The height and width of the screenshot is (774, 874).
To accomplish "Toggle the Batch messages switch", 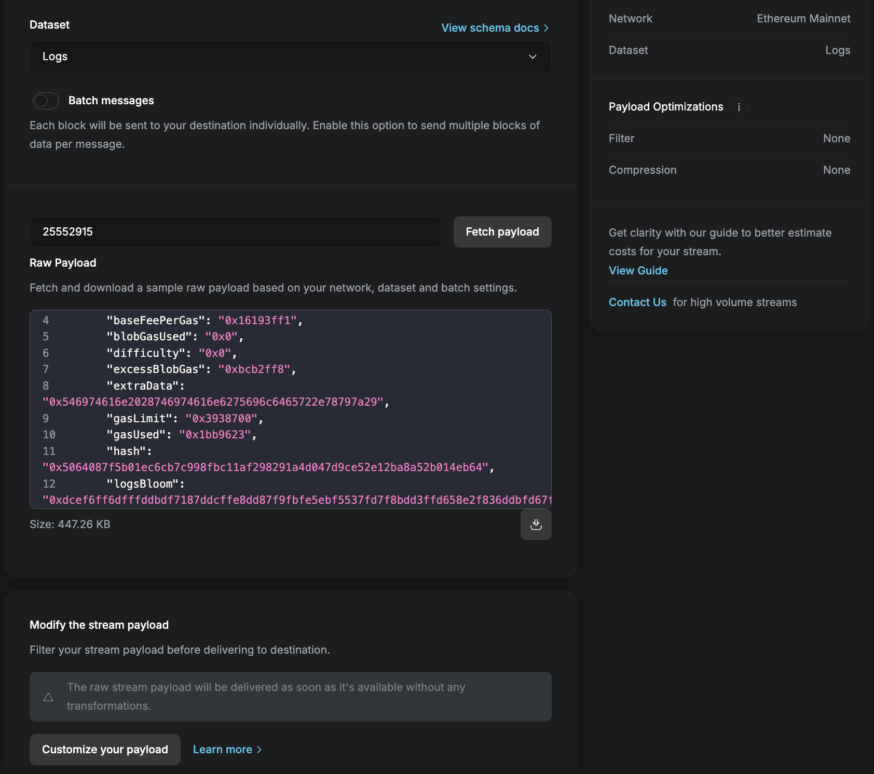I will (46, 101).
